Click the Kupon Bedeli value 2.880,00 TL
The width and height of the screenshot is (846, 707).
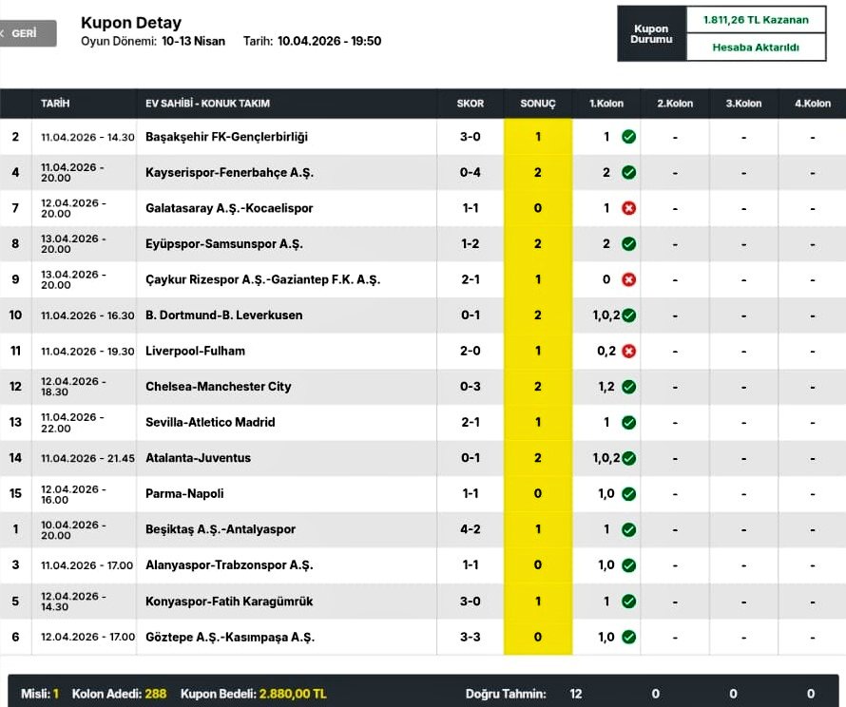tap(293, 694)
